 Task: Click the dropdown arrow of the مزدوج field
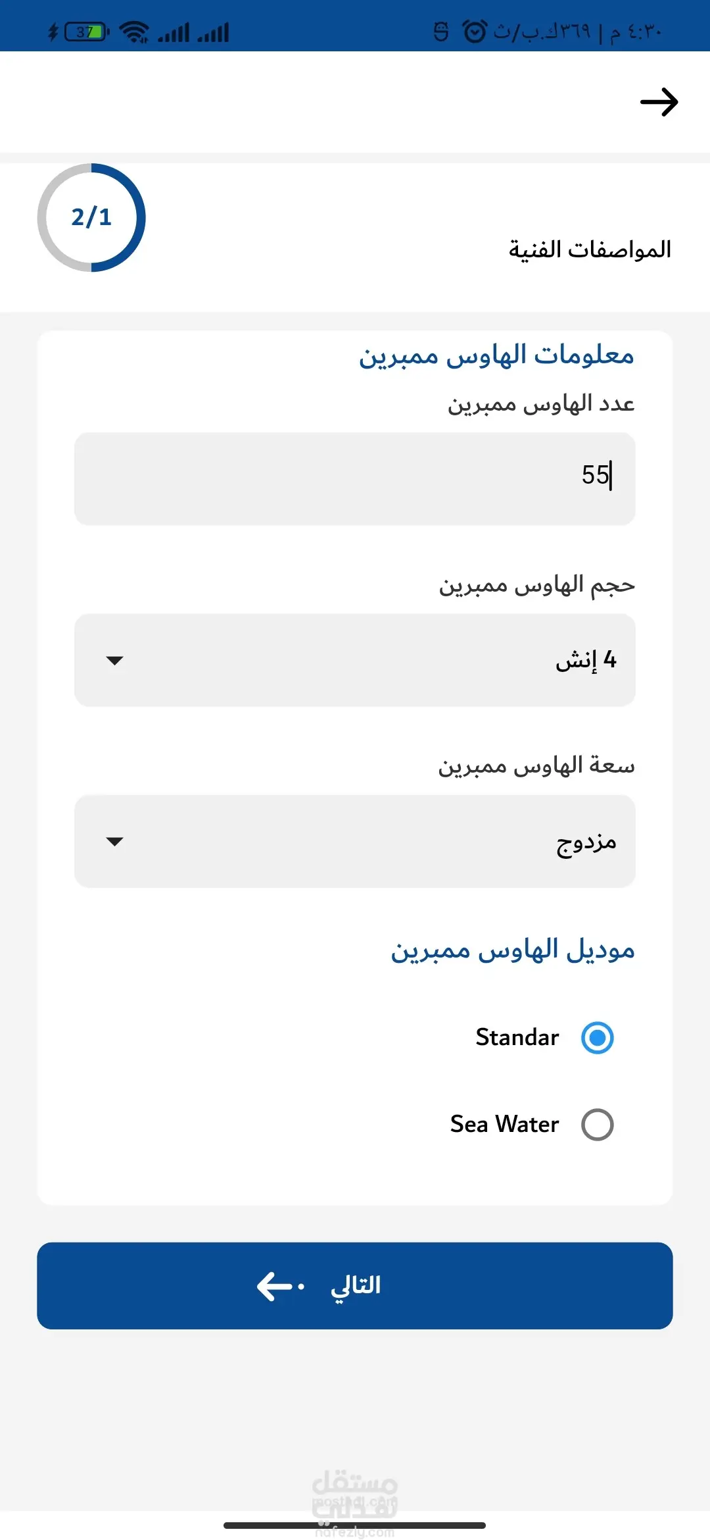click(114, 842)
